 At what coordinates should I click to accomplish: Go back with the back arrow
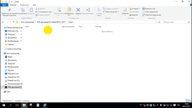[3, 22]
